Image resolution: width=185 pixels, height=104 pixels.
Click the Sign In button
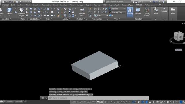(x=139, y=2)
